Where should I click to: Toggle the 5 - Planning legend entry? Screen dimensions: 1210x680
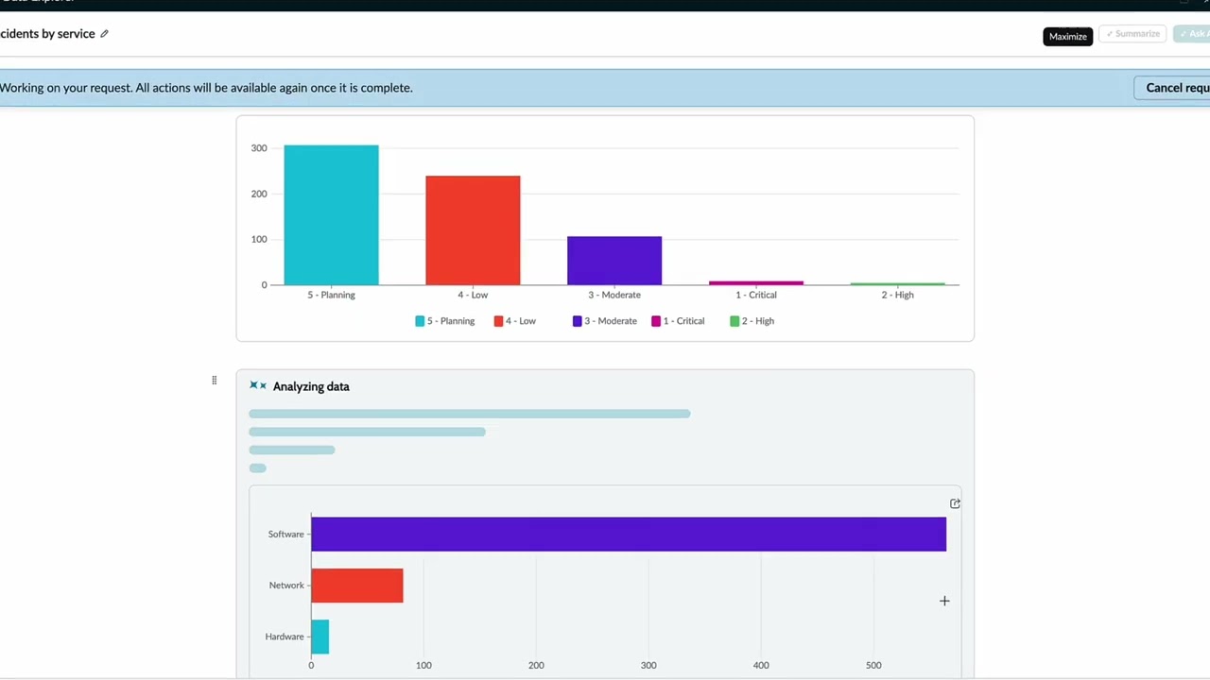point(444,321)
